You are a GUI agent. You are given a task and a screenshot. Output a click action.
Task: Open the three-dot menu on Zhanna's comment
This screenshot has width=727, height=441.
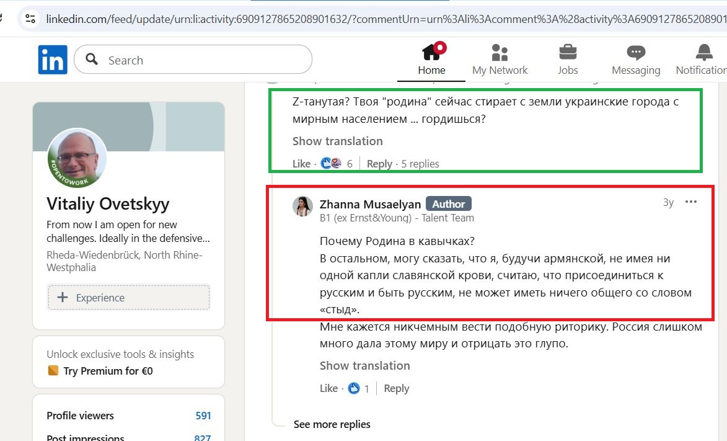coord(691,203)
